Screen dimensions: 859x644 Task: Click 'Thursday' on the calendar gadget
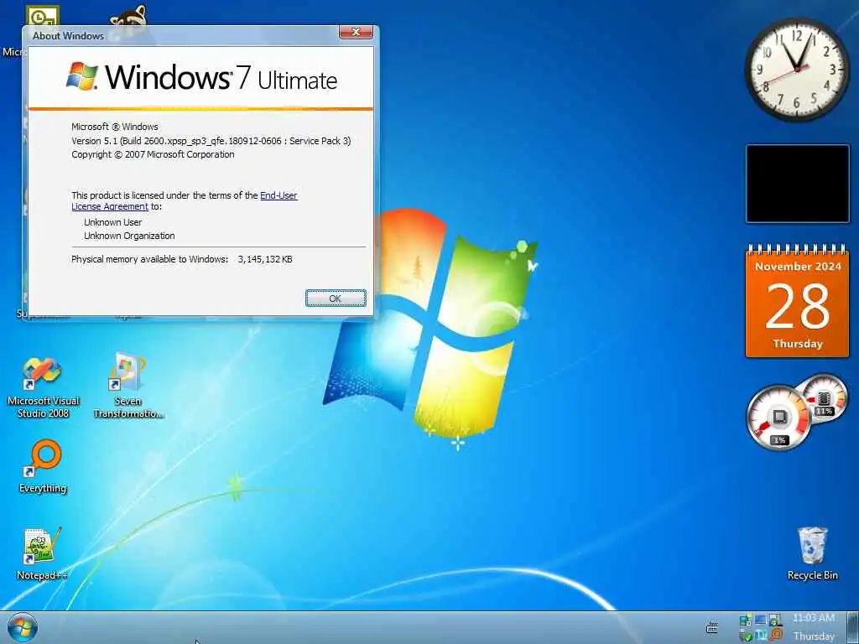coord(798,343)
